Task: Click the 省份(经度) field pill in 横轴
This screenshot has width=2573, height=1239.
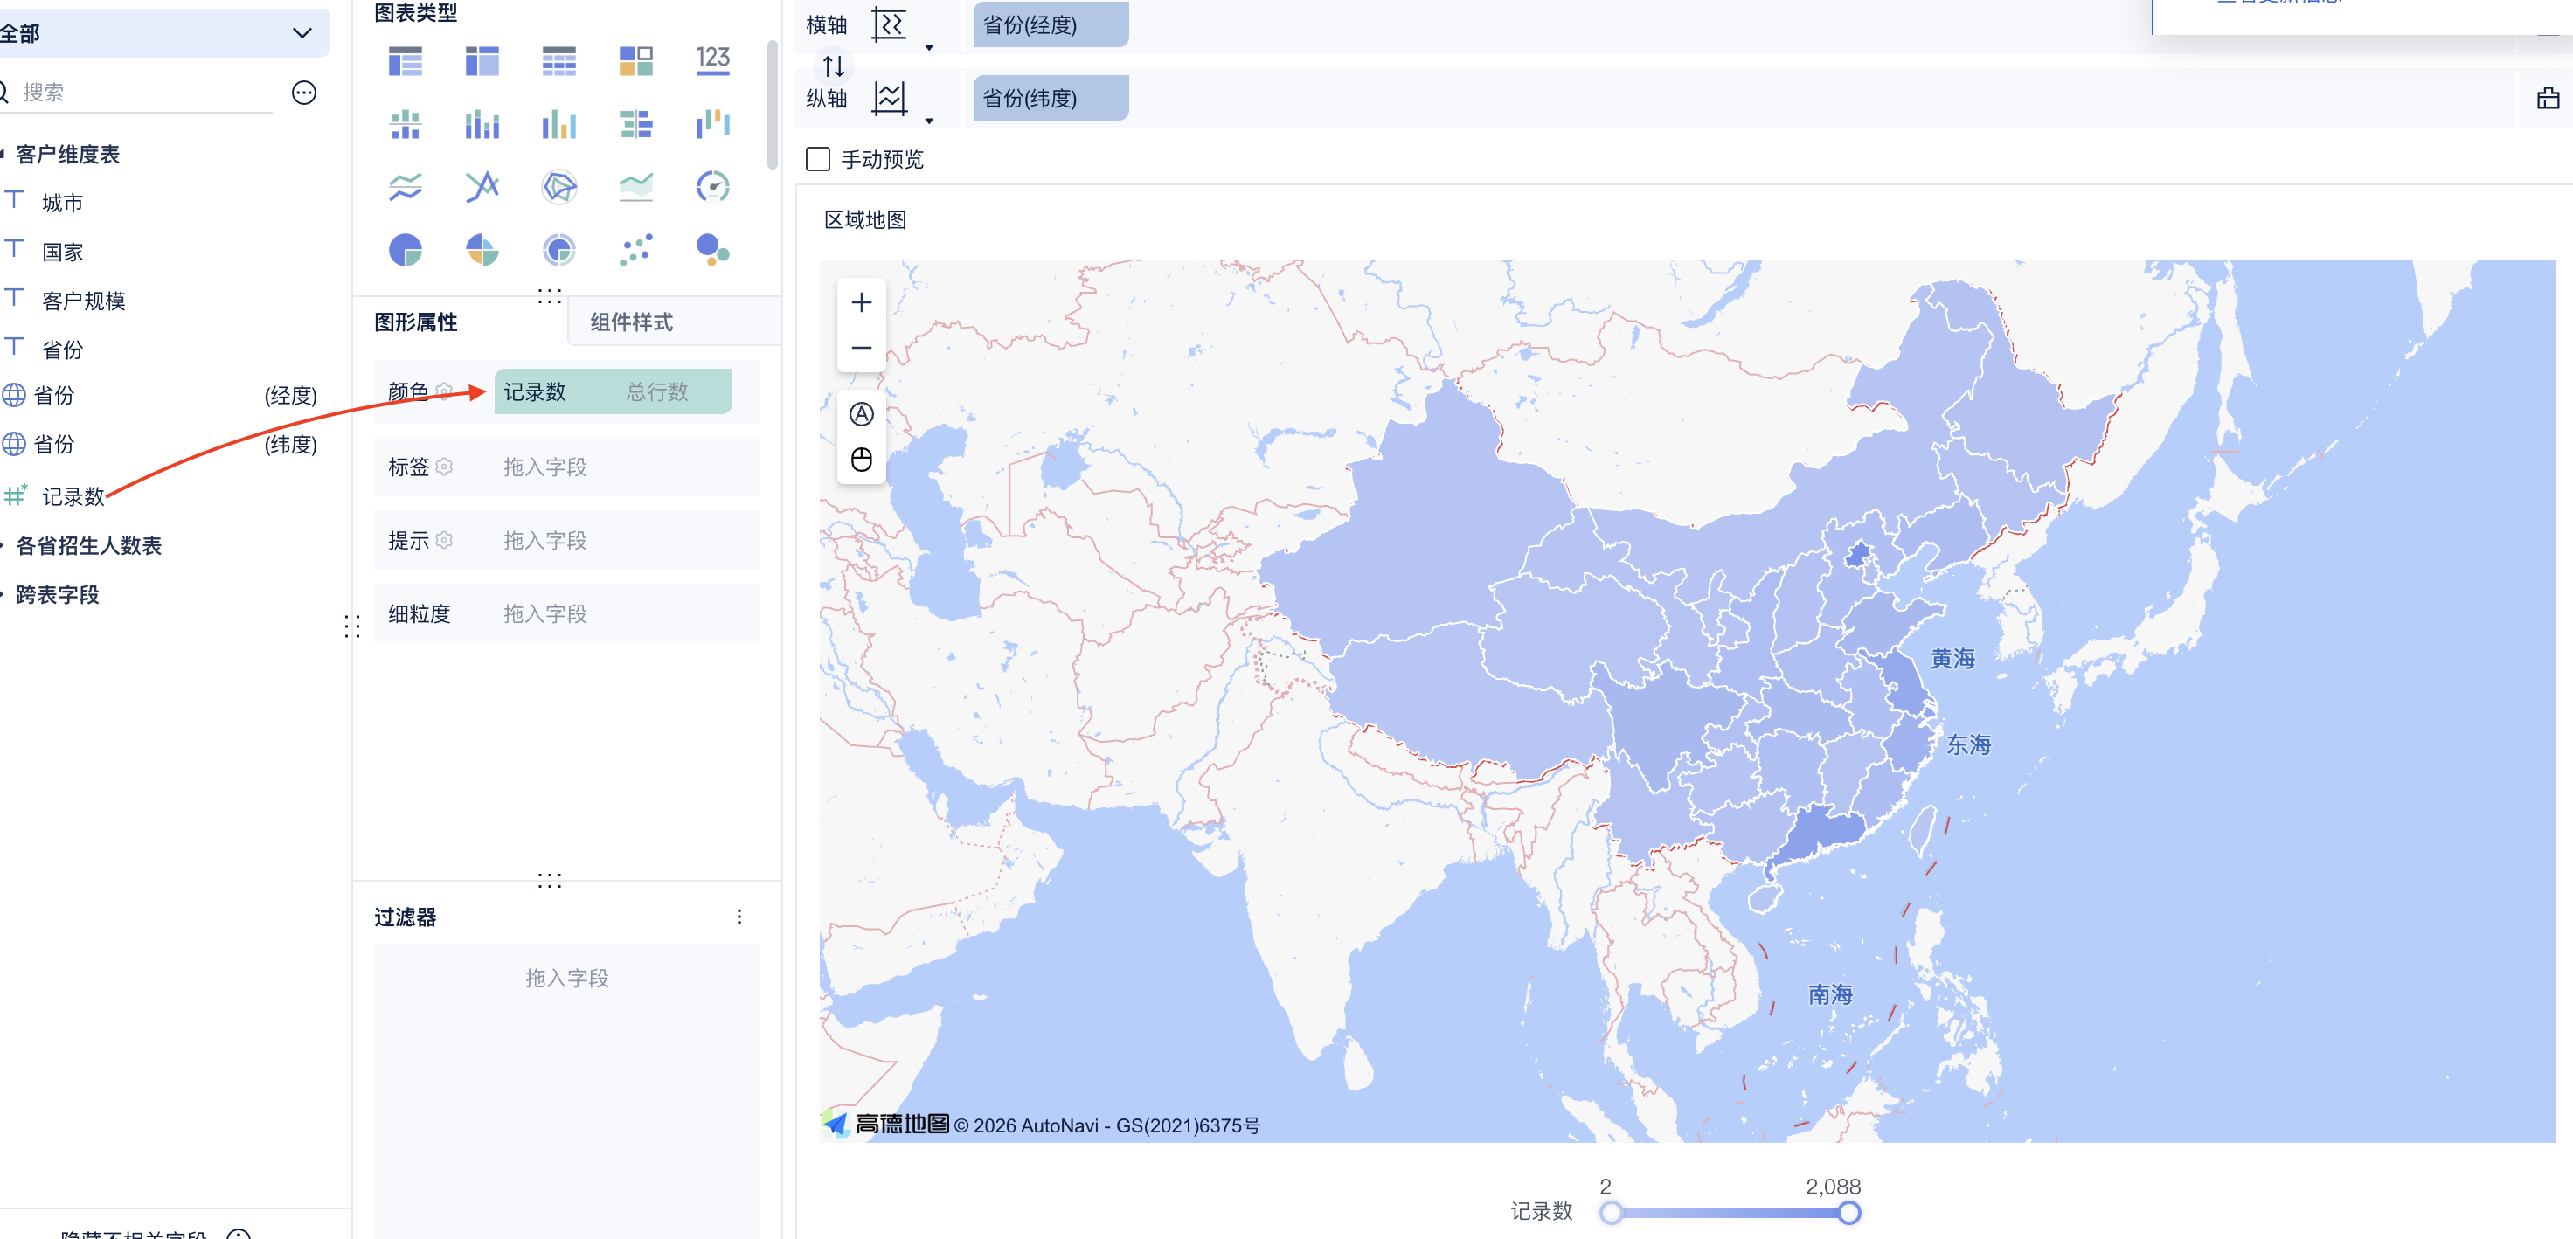Action: pos(1049,25)
